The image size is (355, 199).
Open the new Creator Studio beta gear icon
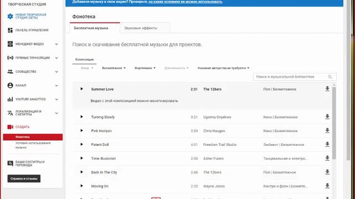click(x=10, y=16)
